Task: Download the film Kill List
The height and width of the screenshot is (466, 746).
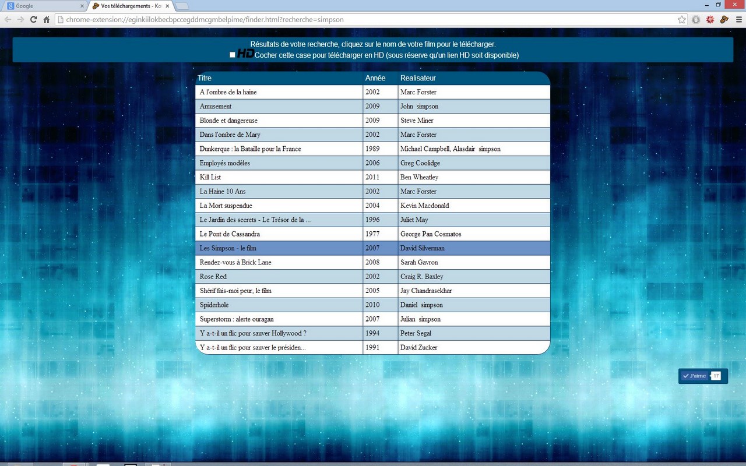Action: point(210,177)
